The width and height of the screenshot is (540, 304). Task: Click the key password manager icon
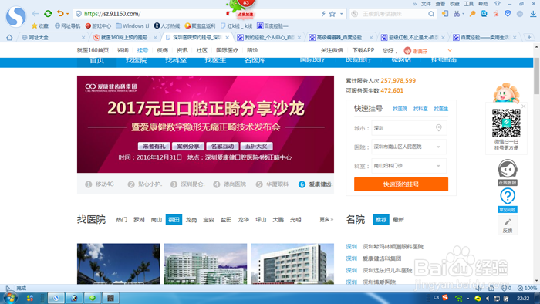(472, 14)
